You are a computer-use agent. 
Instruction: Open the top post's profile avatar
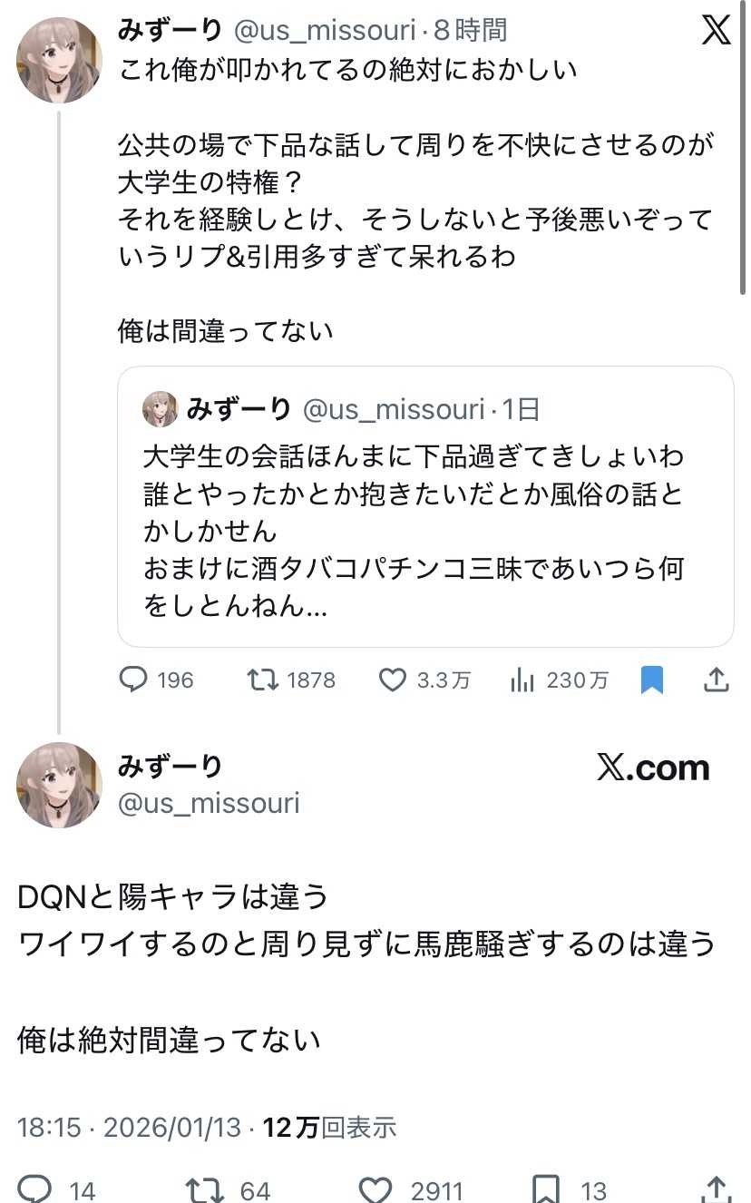point(59,60)
